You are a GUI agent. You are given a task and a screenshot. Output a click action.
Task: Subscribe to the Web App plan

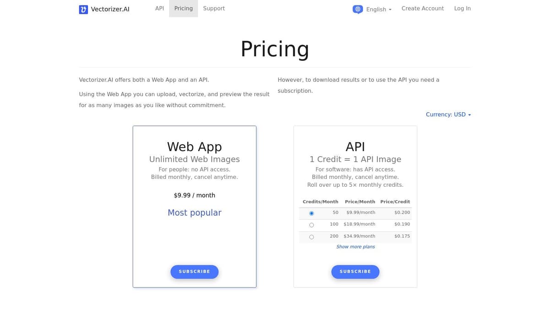click(194, 271)
